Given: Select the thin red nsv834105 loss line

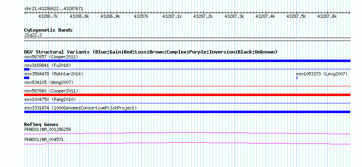Looking at the screenshot, I should point(187,86).
